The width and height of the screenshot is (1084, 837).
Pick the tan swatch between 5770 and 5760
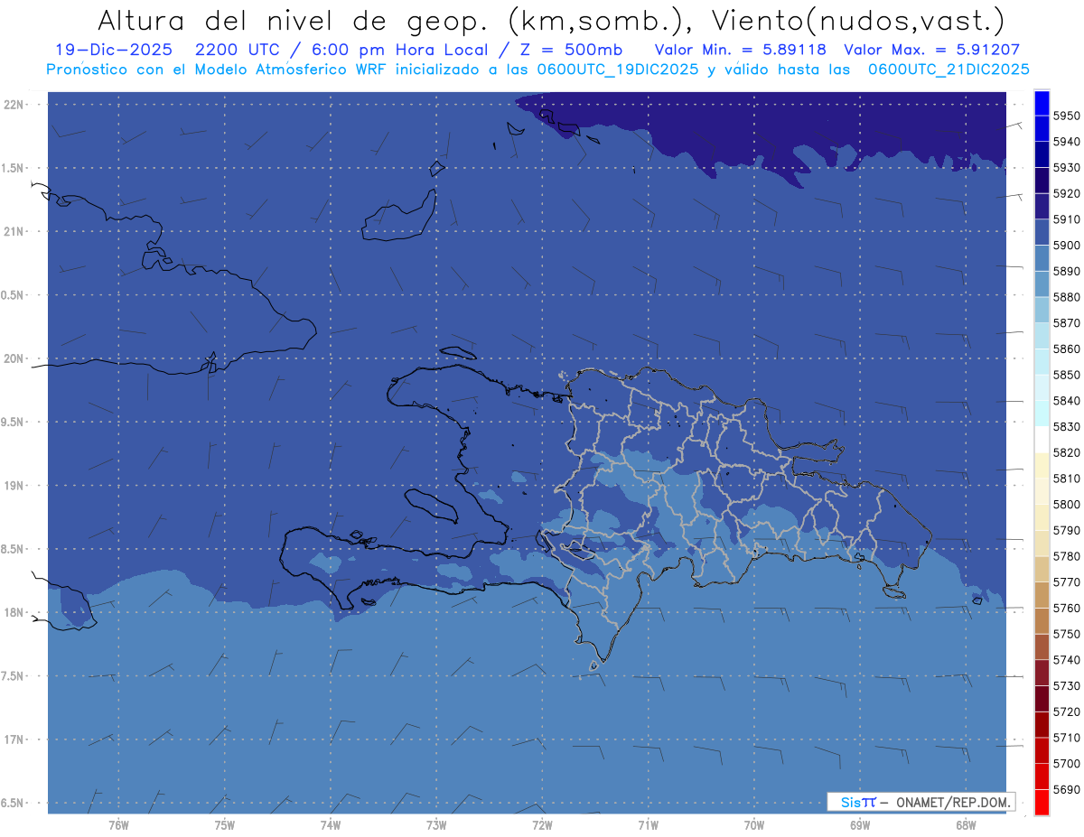click(x=1041, y=594)
